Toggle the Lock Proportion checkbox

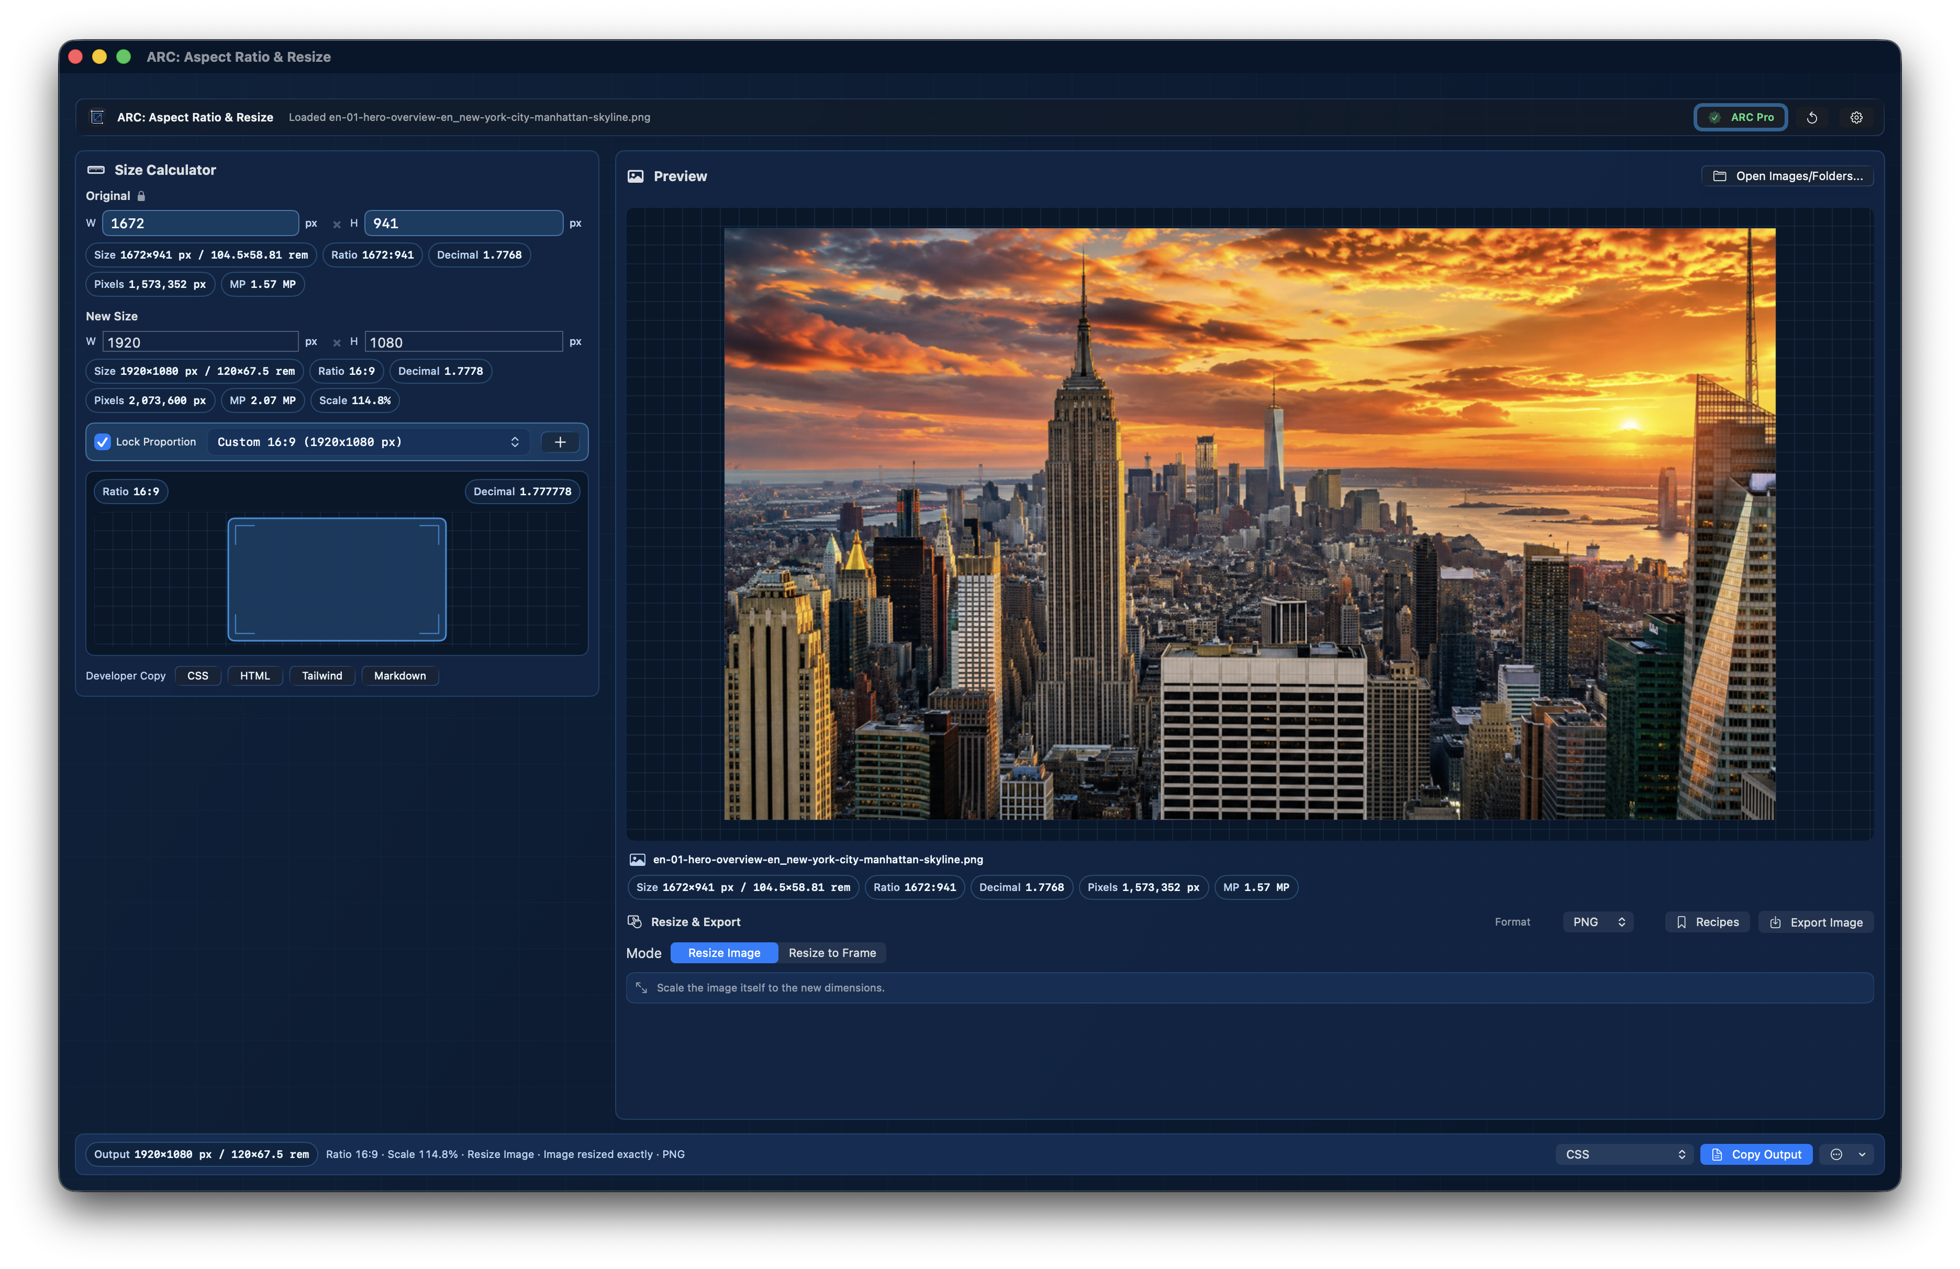click(102, 442)
